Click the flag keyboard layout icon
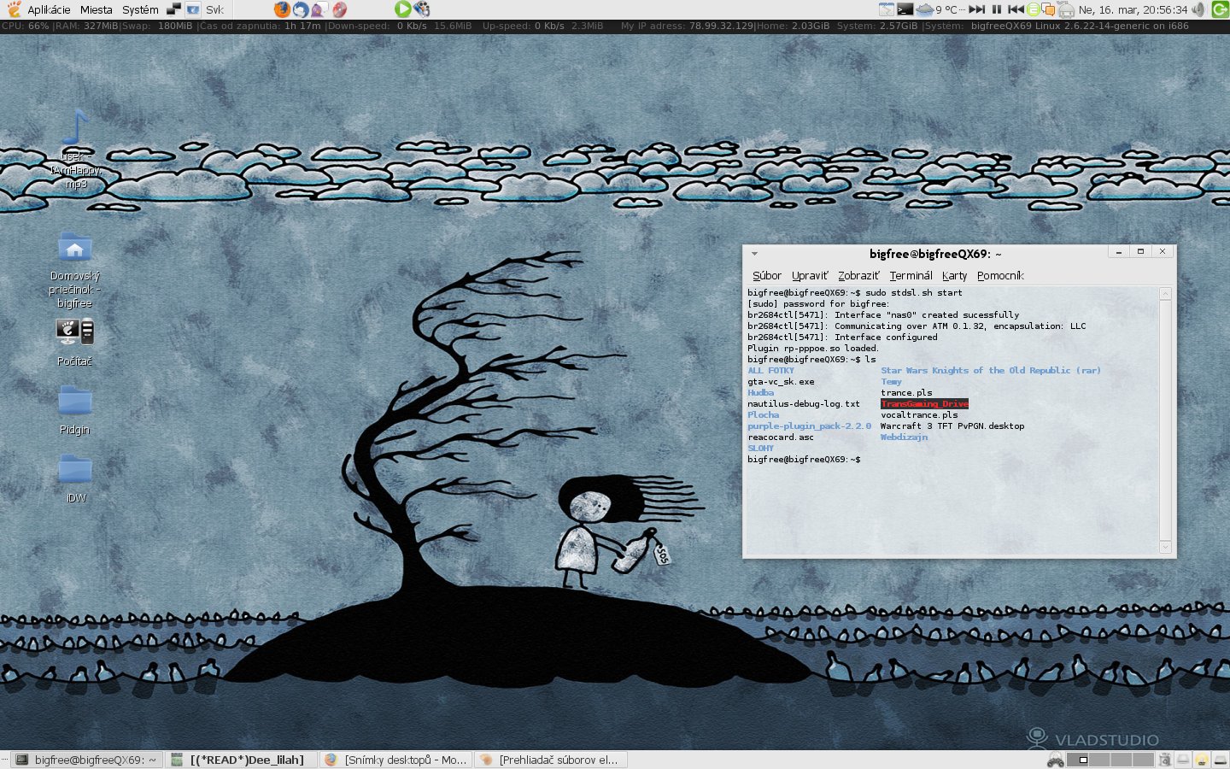This screenshot has width=1230, height=769. point(193,9)
